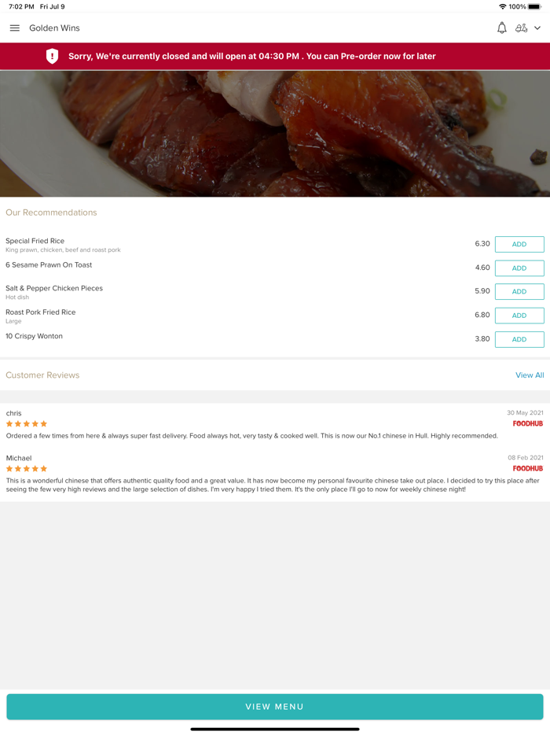This screenshot has height=735, width=550.
Task: Expand the order type dropdown chevron
Action: [x=537, y=28]
